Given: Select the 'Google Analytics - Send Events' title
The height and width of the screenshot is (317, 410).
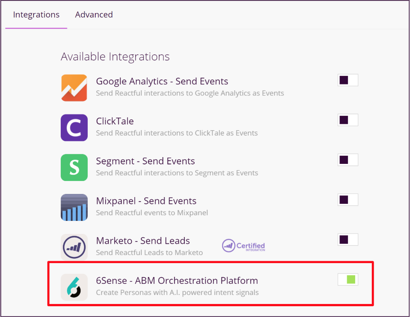Looking at the screenshot, I should pyautogui.click(x=162, y=81).
